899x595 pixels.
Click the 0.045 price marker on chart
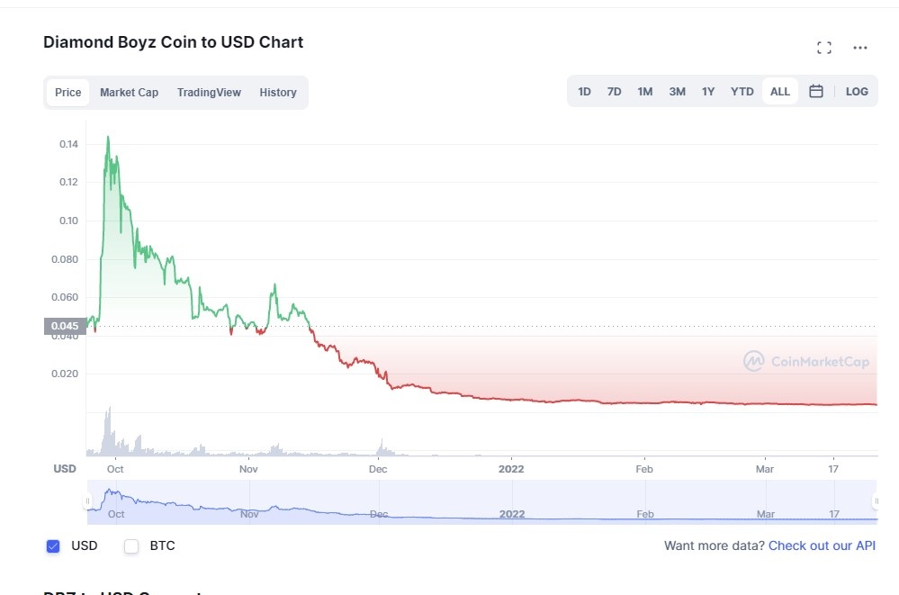tap(64, 325)
